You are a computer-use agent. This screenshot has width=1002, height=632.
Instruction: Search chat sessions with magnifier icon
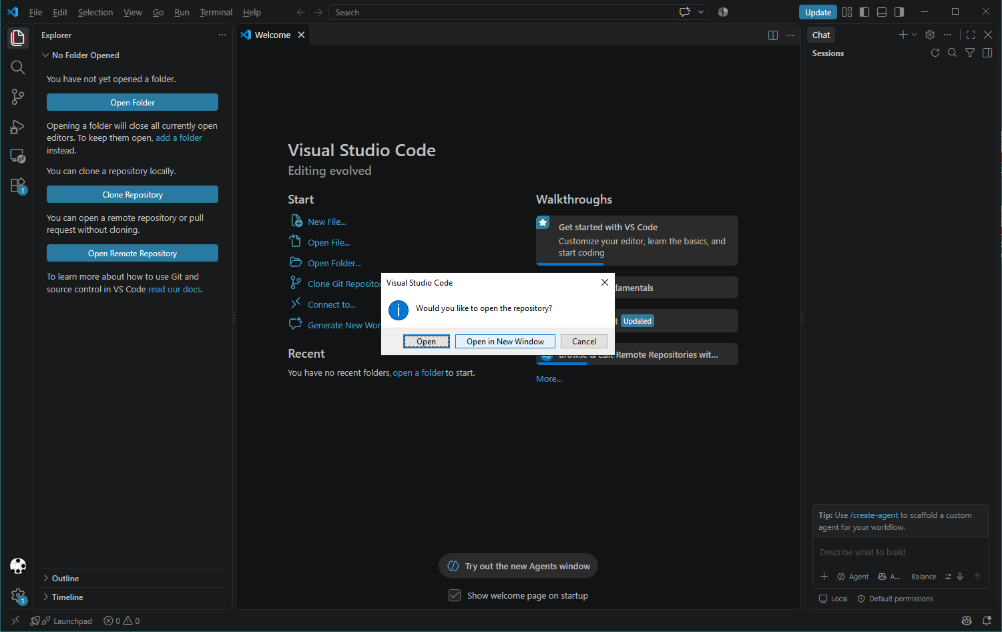(x=953, y=53)
